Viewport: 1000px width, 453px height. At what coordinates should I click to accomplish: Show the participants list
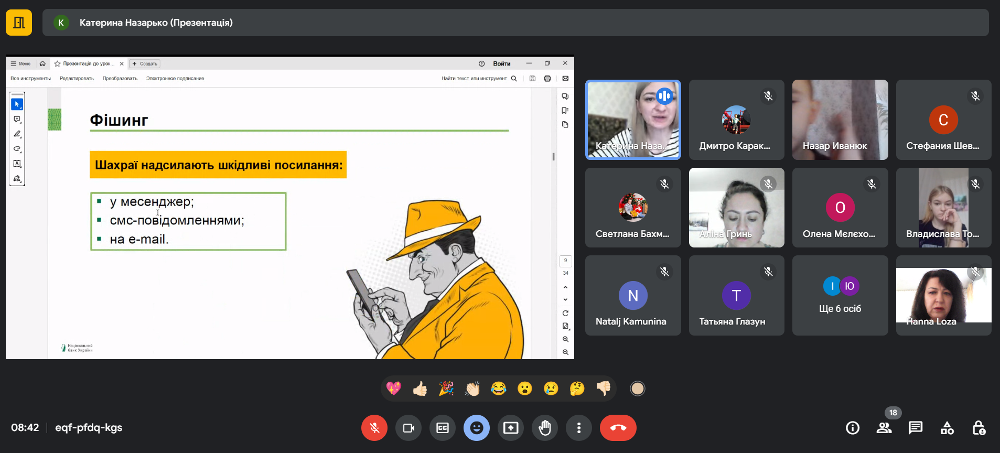[884, 428]
